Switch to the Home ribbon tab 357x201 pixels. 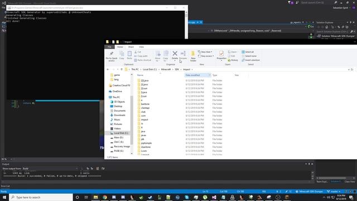coord(120,47)
